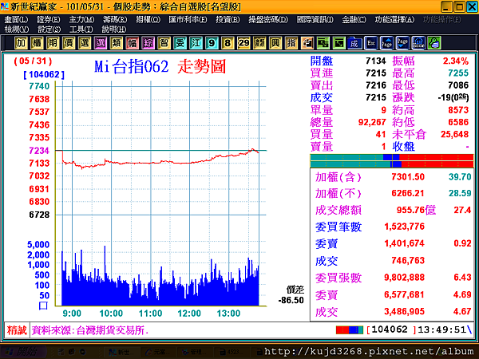The height and width of the screenshot is (359, 479).
Task: Click the (05/31) date label
Action: (x=33, y=61)
